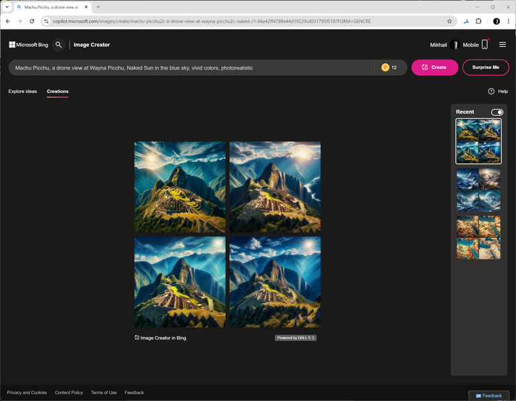Open Chrome three-dot menu
The width and height of the screenshot is (516, 401).
509,21
